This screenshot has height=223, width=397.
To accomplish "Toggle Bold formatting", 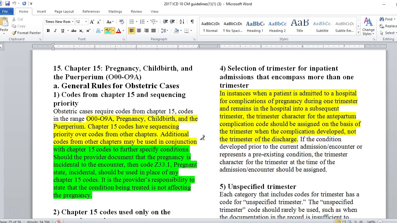I will pos(48,31).
